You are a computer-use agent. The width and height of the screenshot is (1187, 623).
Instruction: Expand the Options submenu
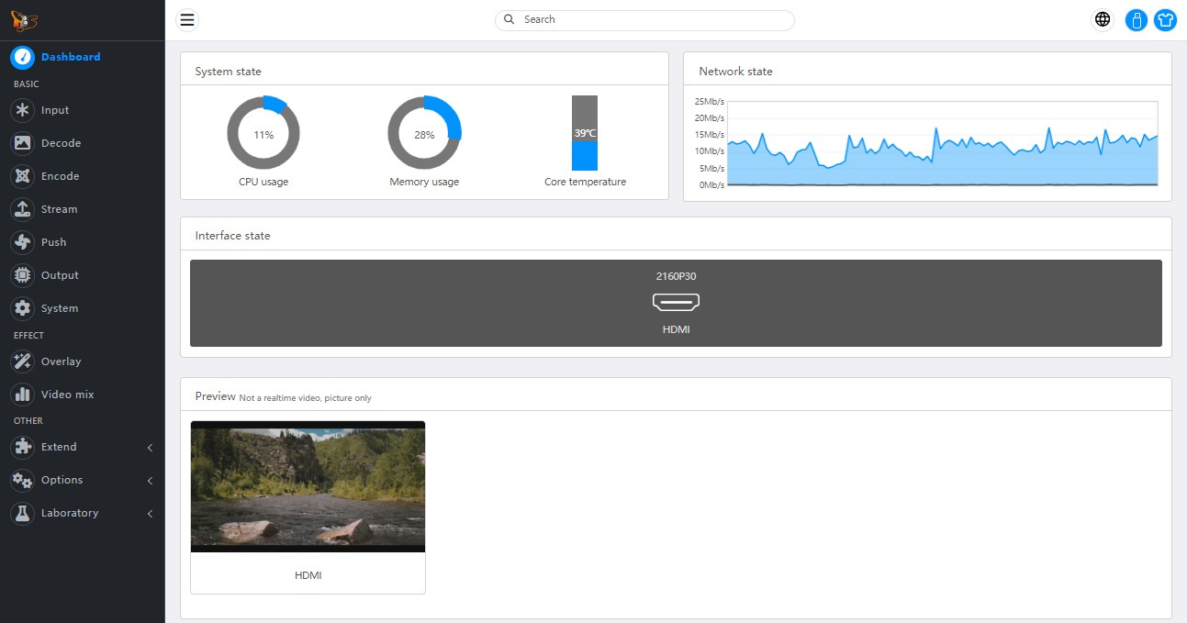pos(150,481)
